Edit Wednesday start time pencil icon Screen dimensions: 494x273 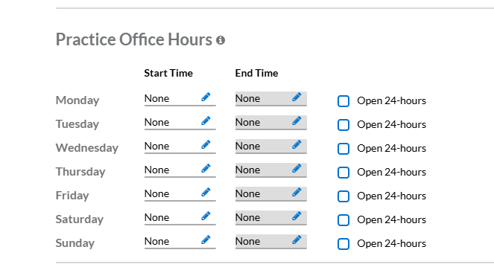206,144
